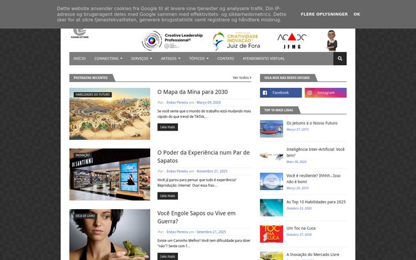Click the date Março 27, 2019
Image resolution: width=416 pixels, height=260 pixels.
(298, 129)
